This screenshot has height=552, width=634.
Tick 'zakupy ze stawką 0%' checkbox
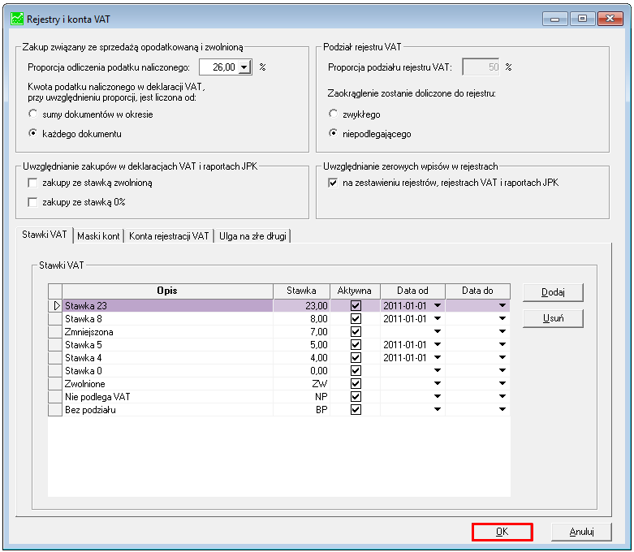click(32, 202)
